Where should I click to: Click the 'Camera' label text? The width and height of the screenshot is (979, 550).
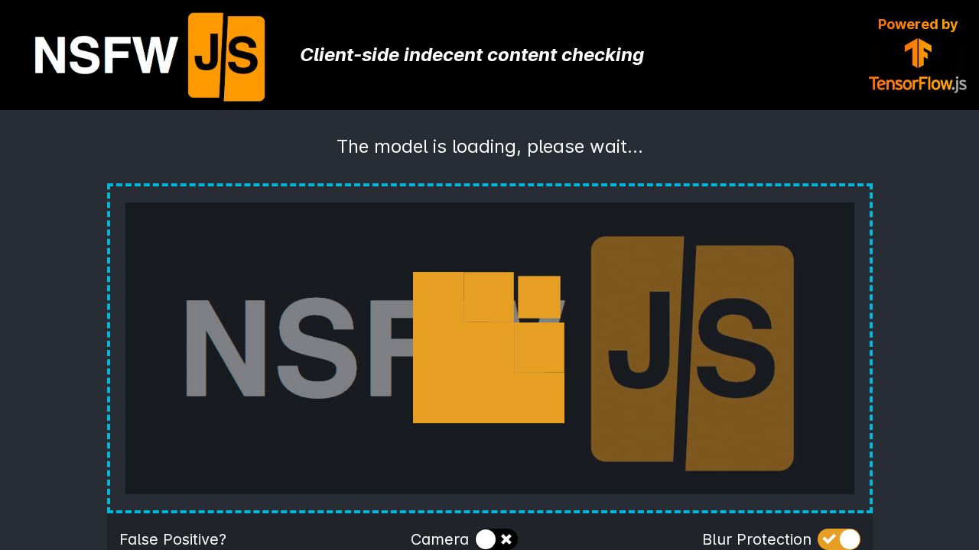pos(440,539)
